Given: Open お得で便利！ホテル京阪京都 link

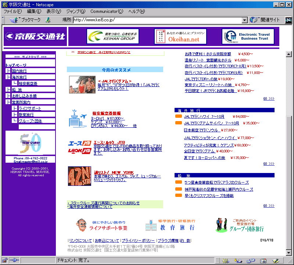Looking at the screenshot, I should [208, 54].
